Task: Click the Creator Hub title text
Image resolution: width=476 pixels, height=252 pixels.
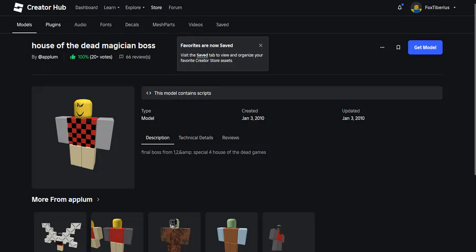Action: 47,7
